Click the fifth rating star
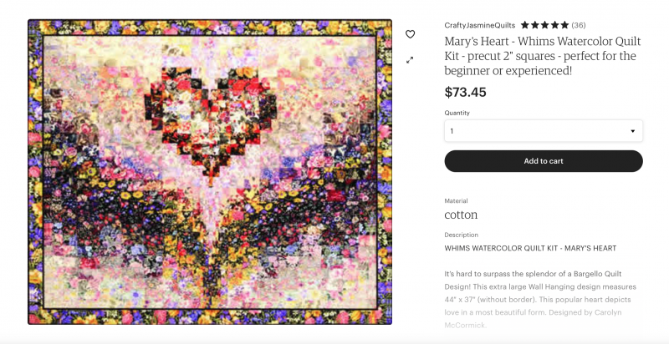 [564, 25]
